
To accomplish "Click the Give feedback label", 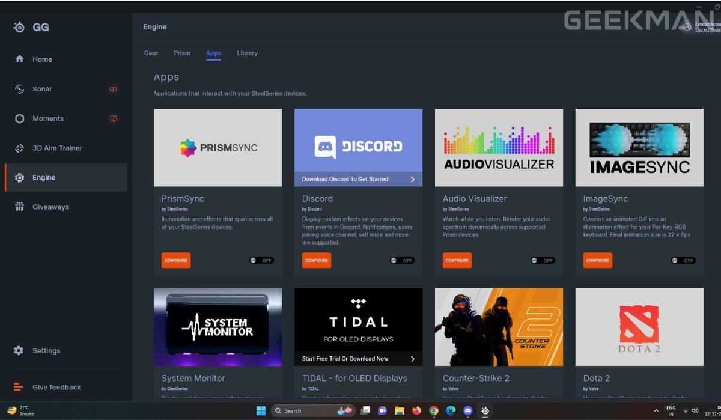I will (x=56, y=387).
